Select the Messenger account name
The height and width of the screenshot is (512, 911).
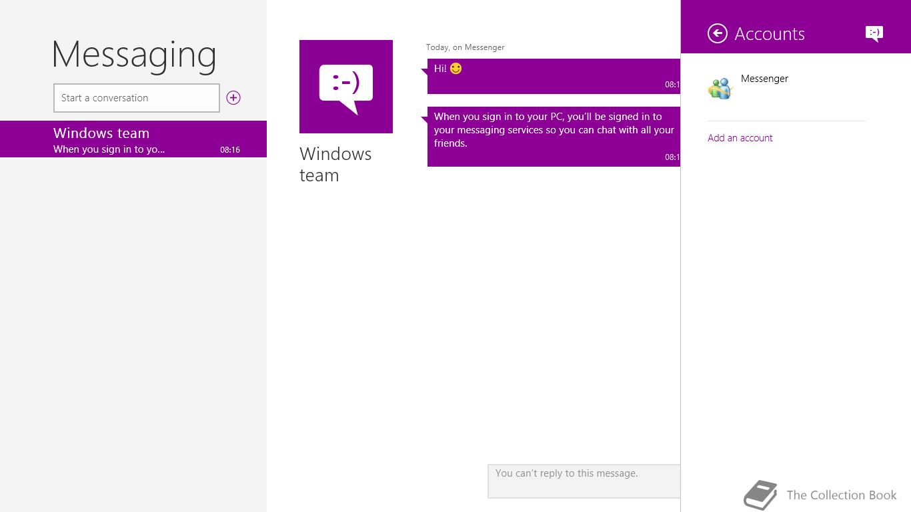point(764,79)
